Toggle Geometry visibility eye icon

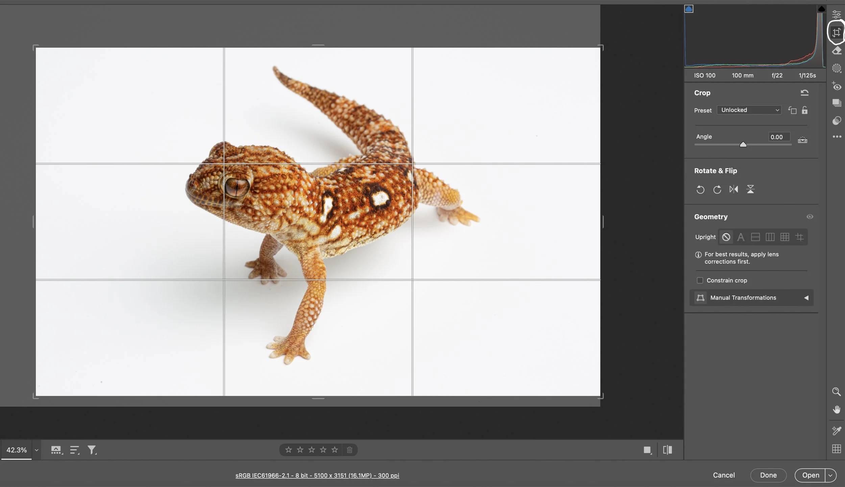[810, 217]
